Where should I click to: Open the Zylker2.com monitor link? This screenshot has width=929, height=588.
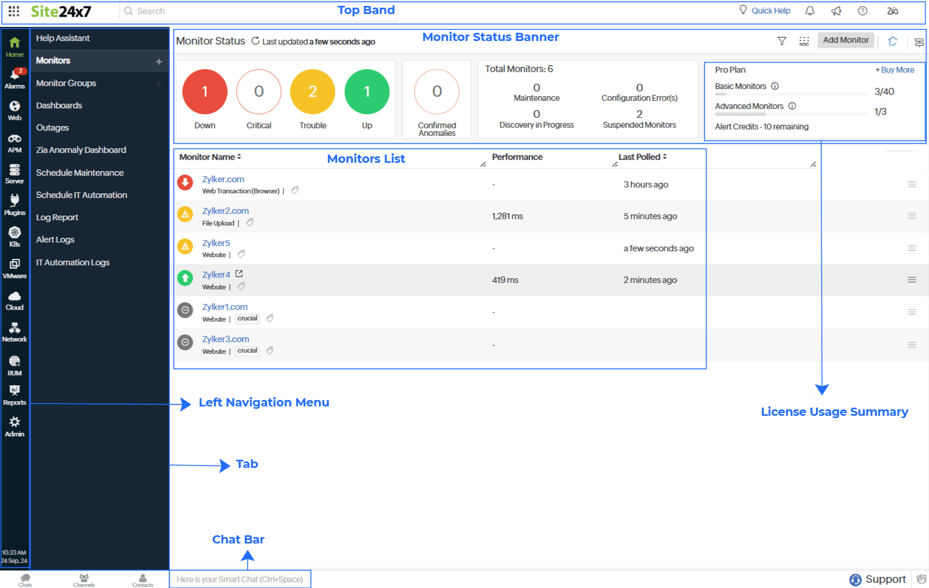(x=225, y=211)
